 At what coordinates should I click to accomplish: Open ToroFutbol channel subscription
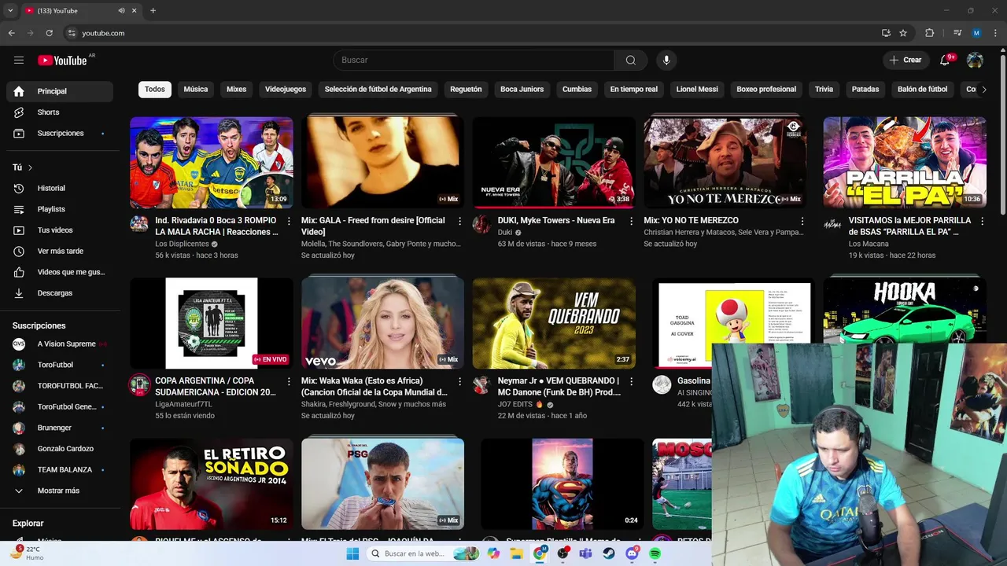(60, 365)
